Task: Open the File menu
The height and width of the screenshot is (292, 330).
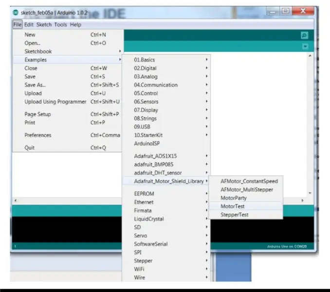Action: (18, 25)
